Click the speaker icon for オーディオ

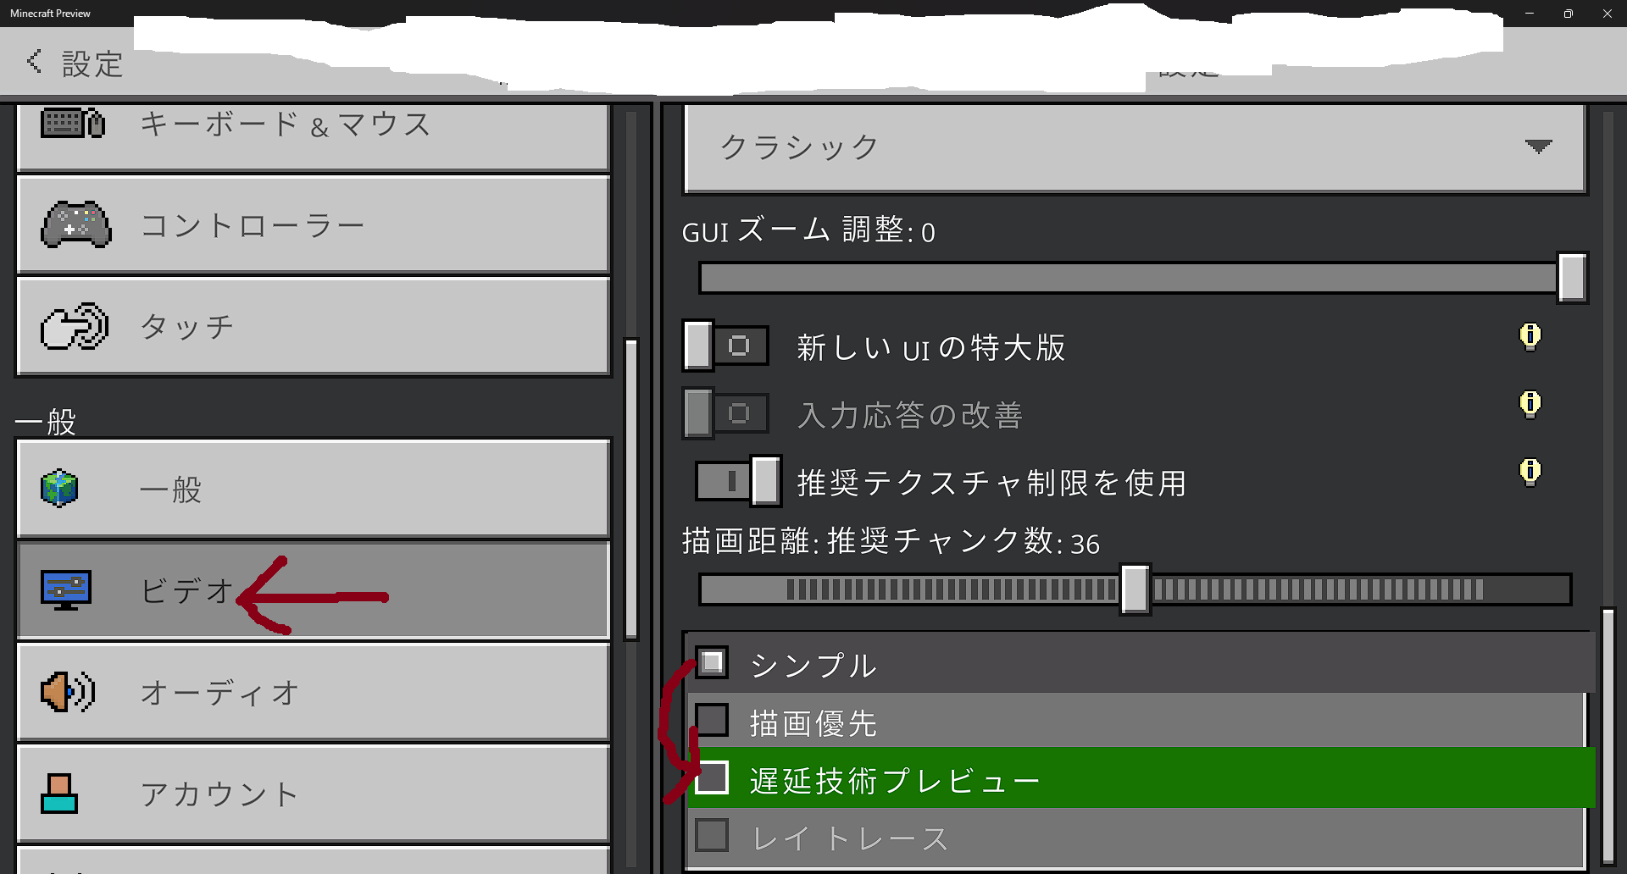coord(68,692)
